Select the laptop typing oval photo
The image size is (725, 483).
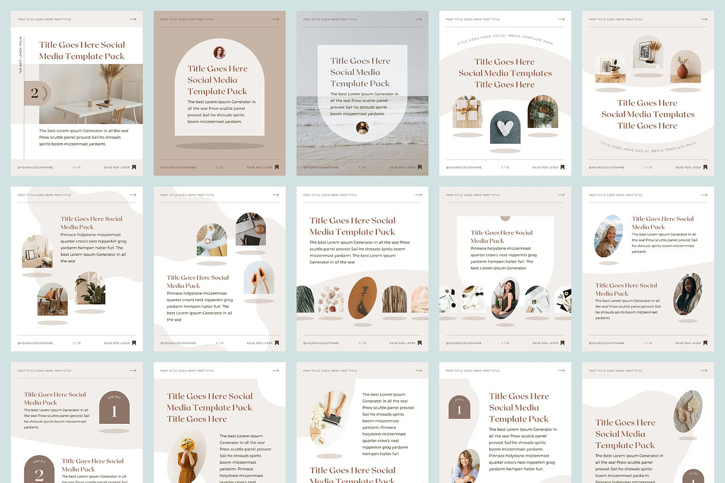coord(330,419)
